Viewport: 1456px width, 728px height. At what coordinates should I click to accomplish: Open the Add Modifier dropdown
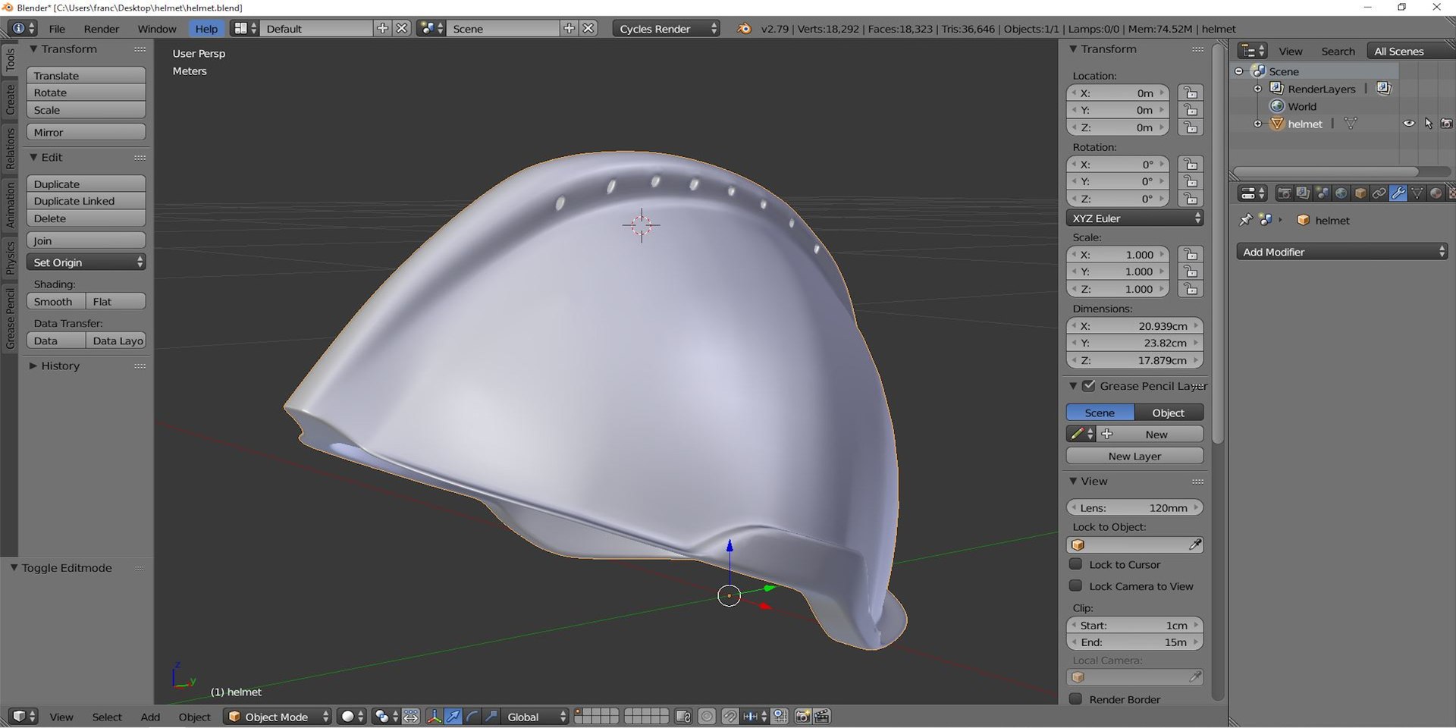[1341, 252]
